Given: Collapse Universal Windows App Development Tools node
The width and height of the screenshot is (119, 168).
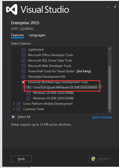Looking at the screenshot, I should [19, 82].
